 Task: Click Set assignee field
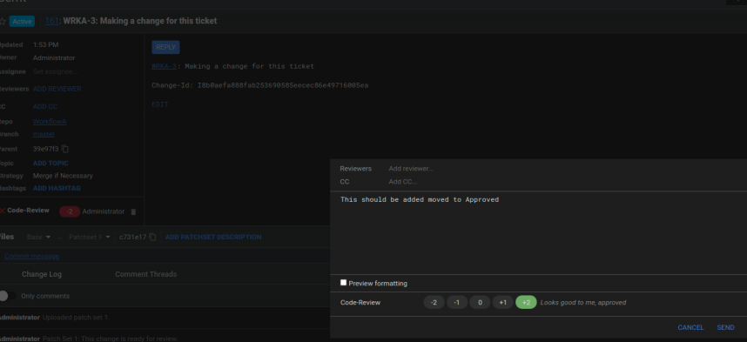[55, 71]
